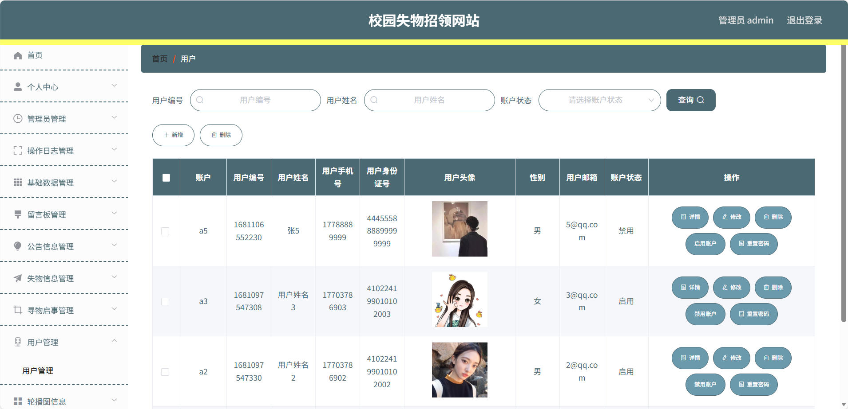The image size is (848, 409).
Task: Open 详情 for user a5
Action: (690, 217)
